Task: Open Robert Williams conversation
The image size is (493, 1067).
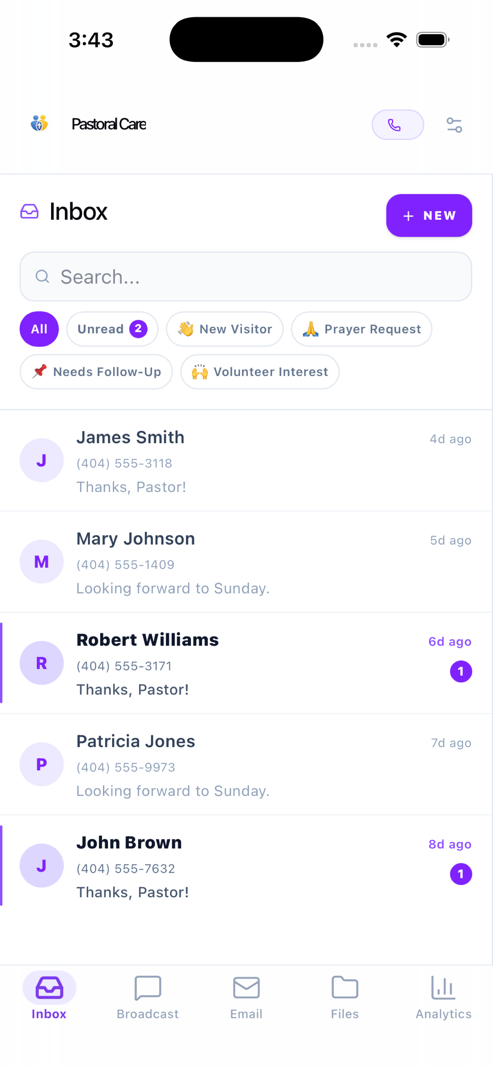Action: [x=246, y=663]
